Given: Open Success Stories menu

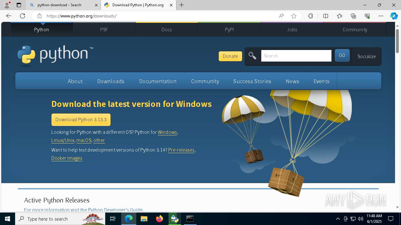Looking at the screenshot, I should coord(252,81).
